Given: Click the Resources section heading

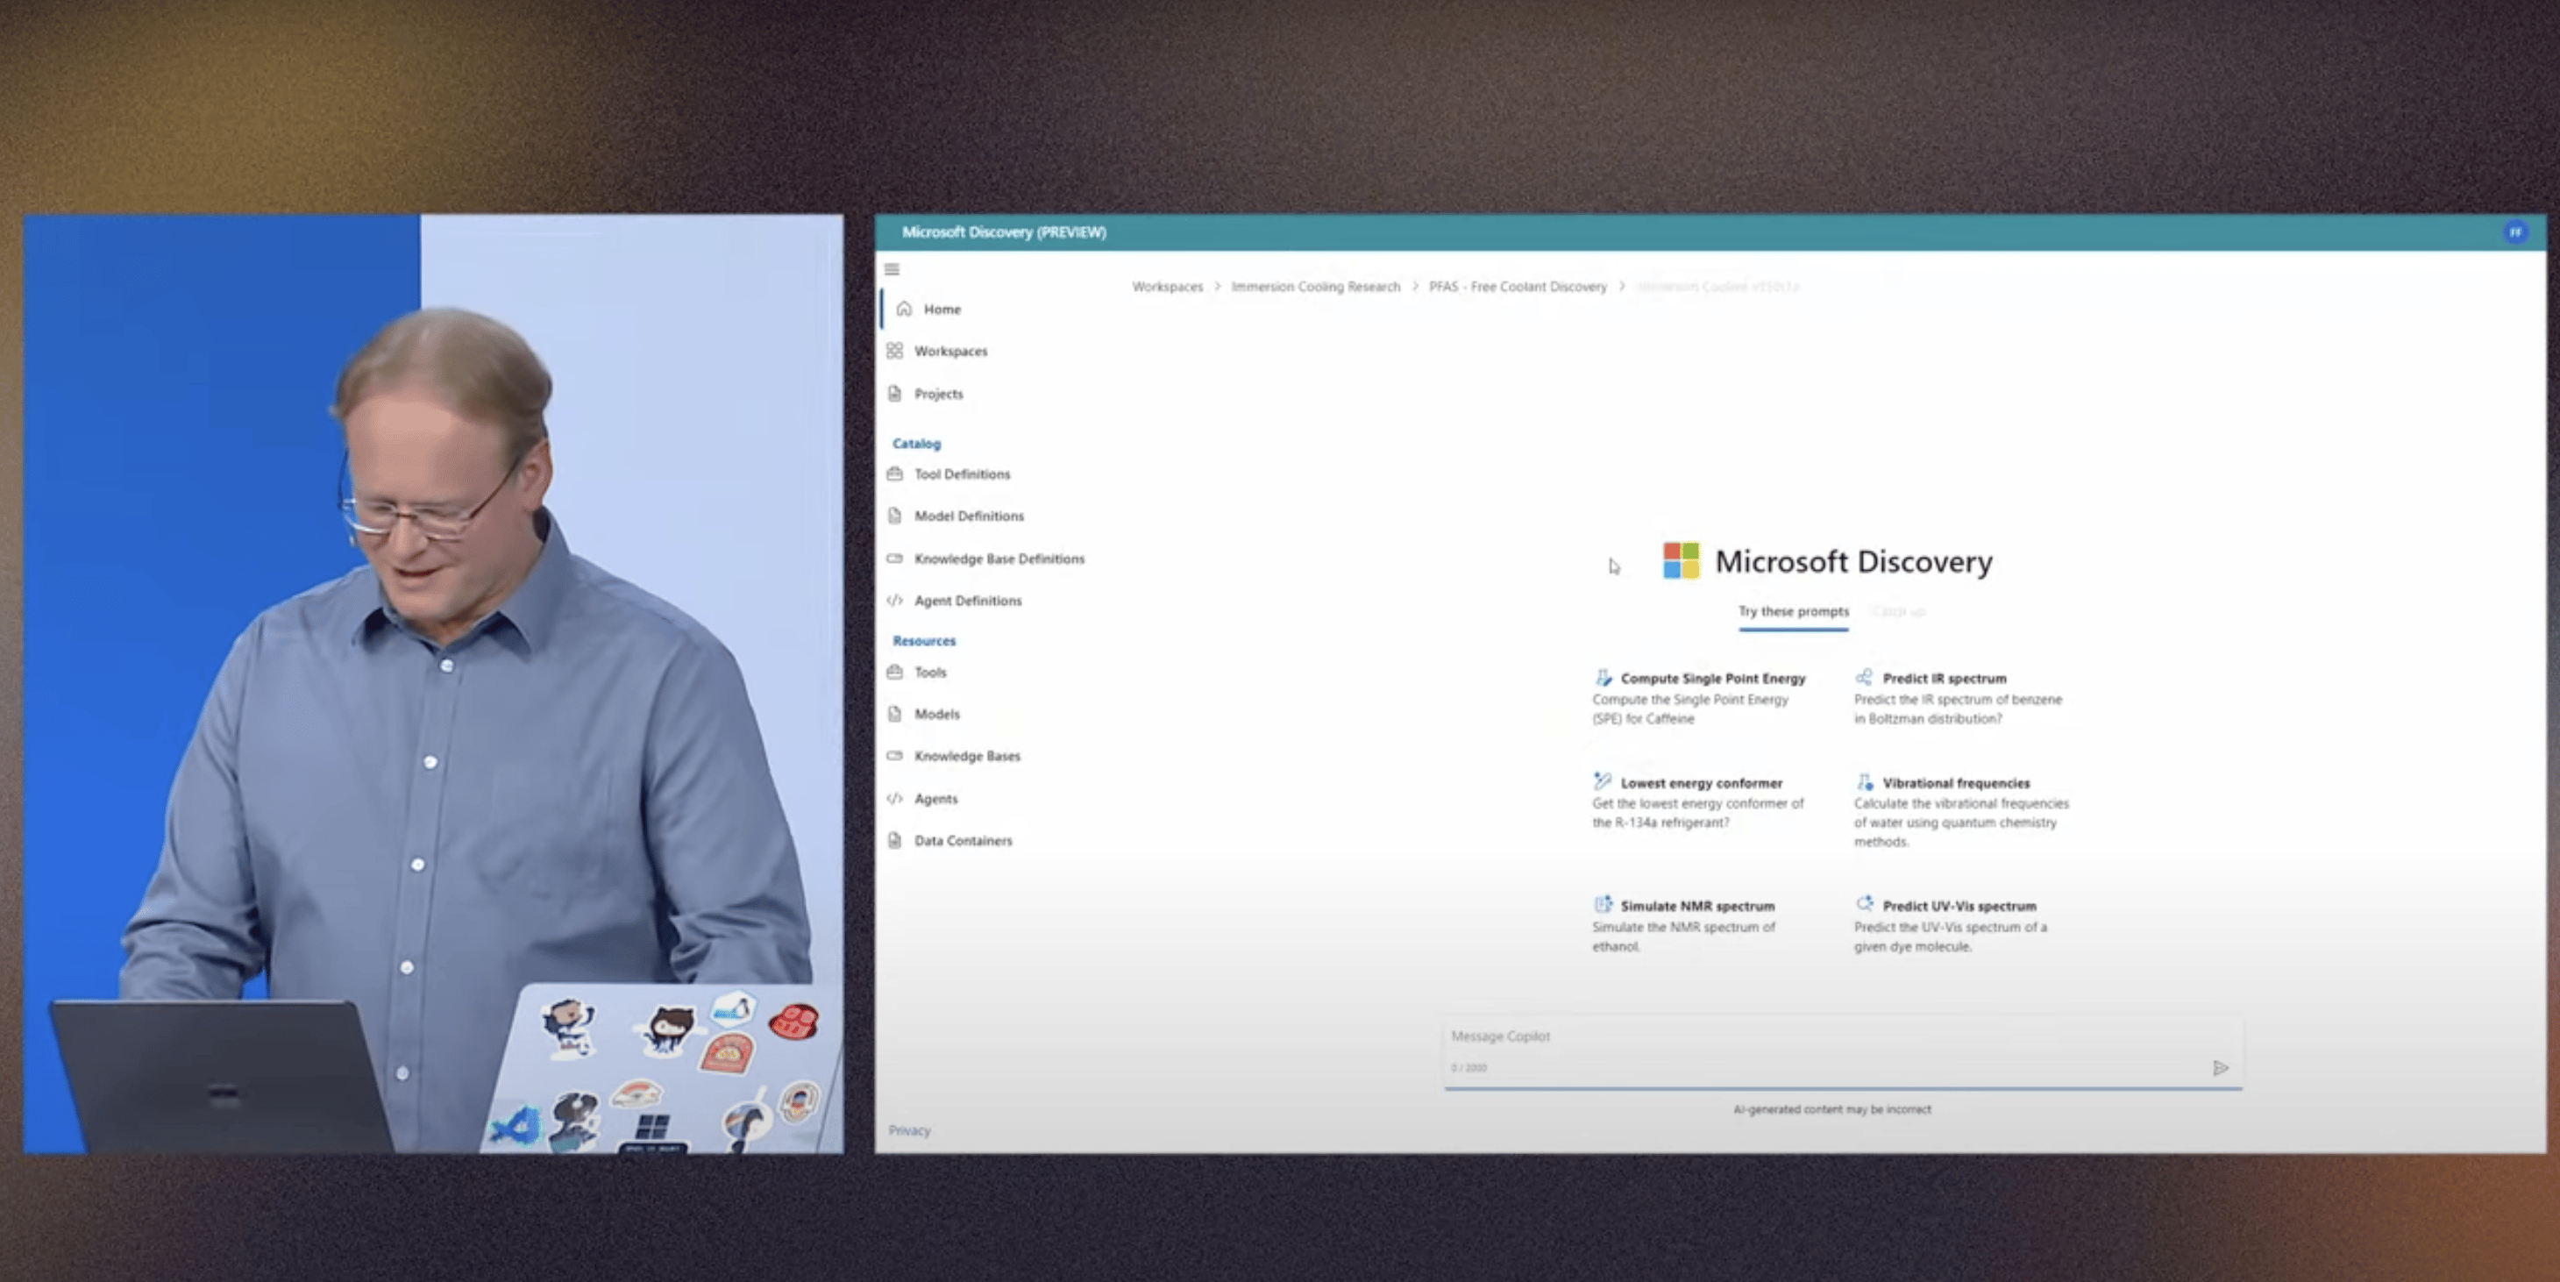Looking at the screenshot, I should pyautogui.click(x=924, y=640).
